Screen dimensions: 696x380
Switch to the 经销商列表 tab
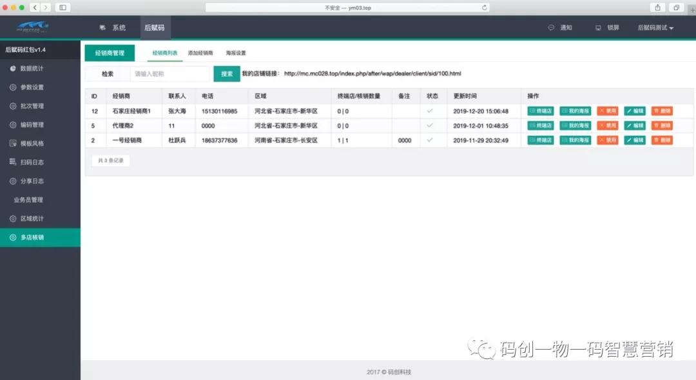165,53
